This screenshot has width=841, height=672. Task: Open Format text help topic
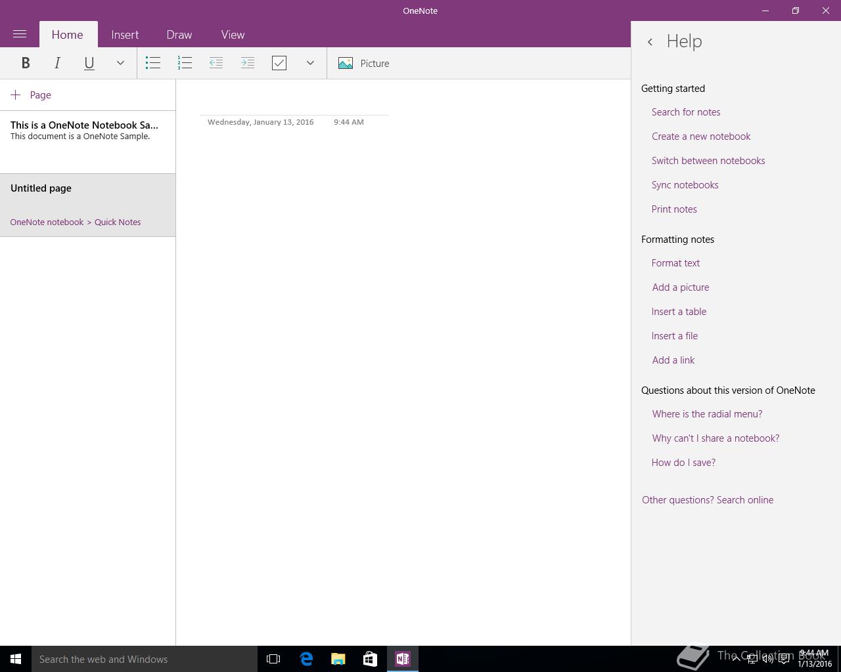(x=675, y=263)
